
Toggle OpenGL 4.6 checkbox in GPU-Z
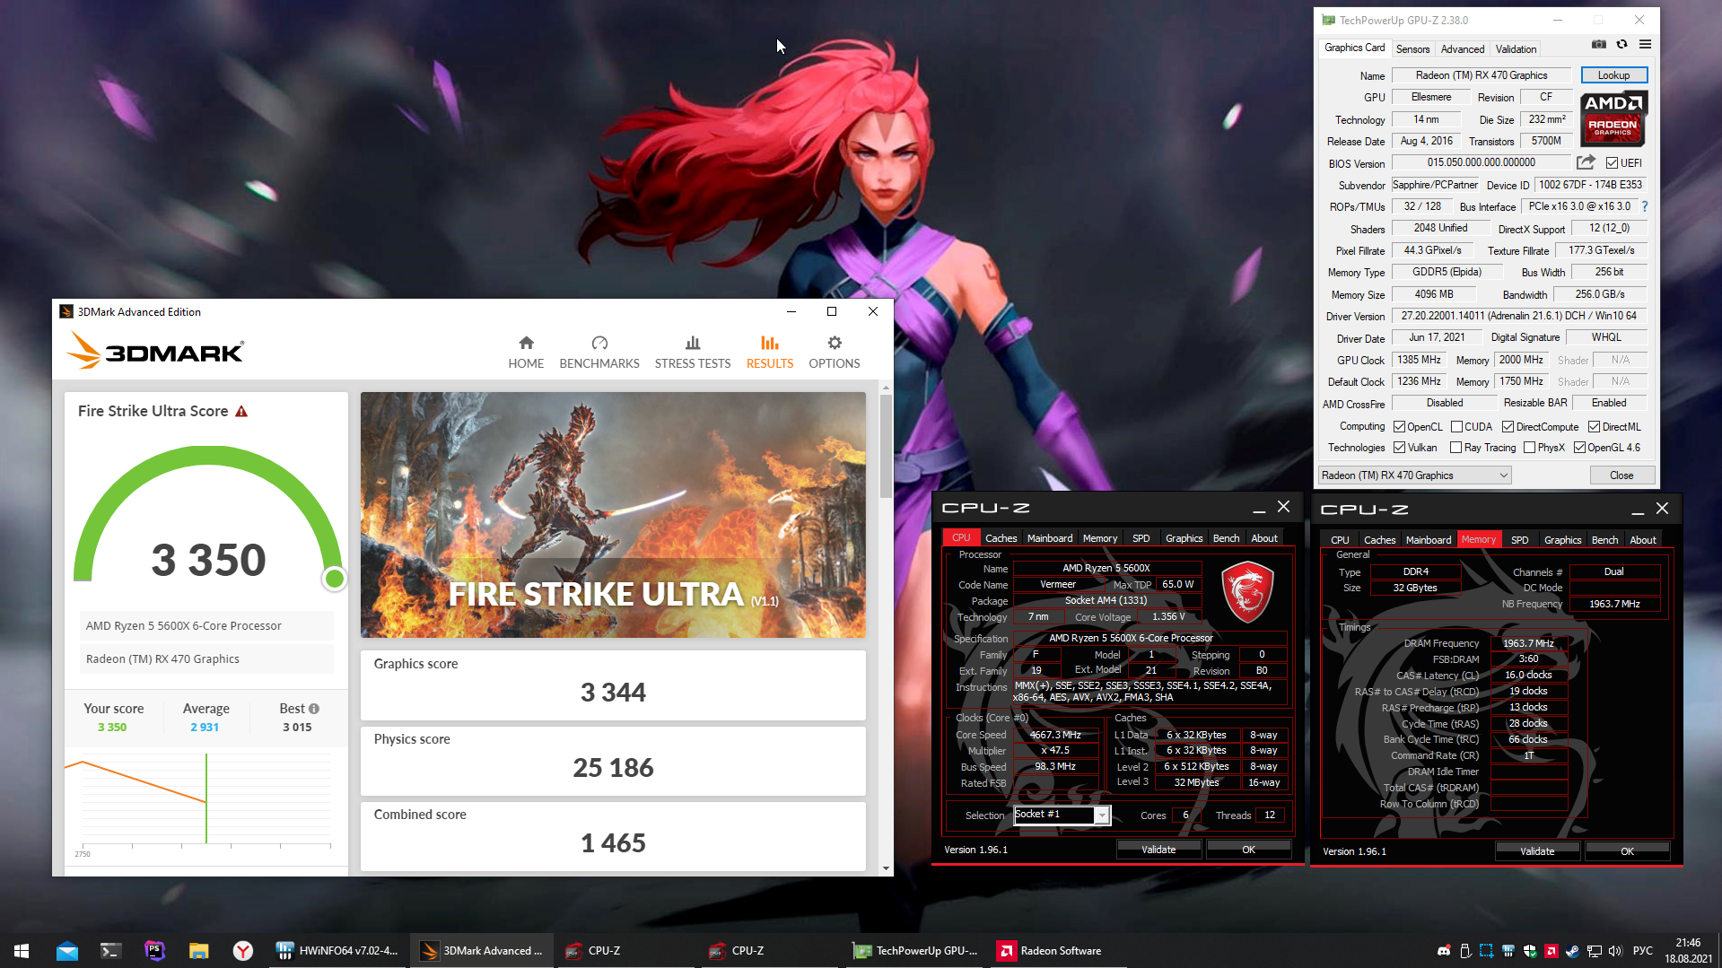[1580, 448]
